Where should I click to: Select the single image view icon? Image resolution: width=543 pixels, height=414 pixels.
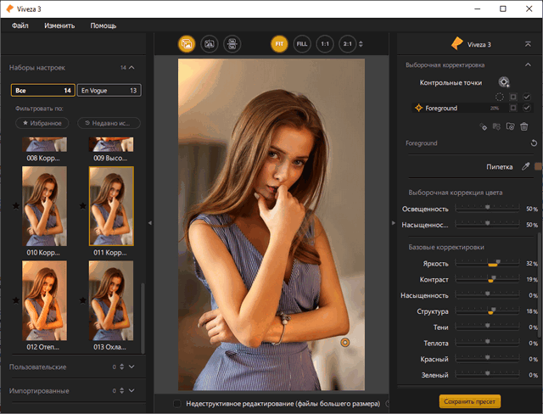click(187, 43)
